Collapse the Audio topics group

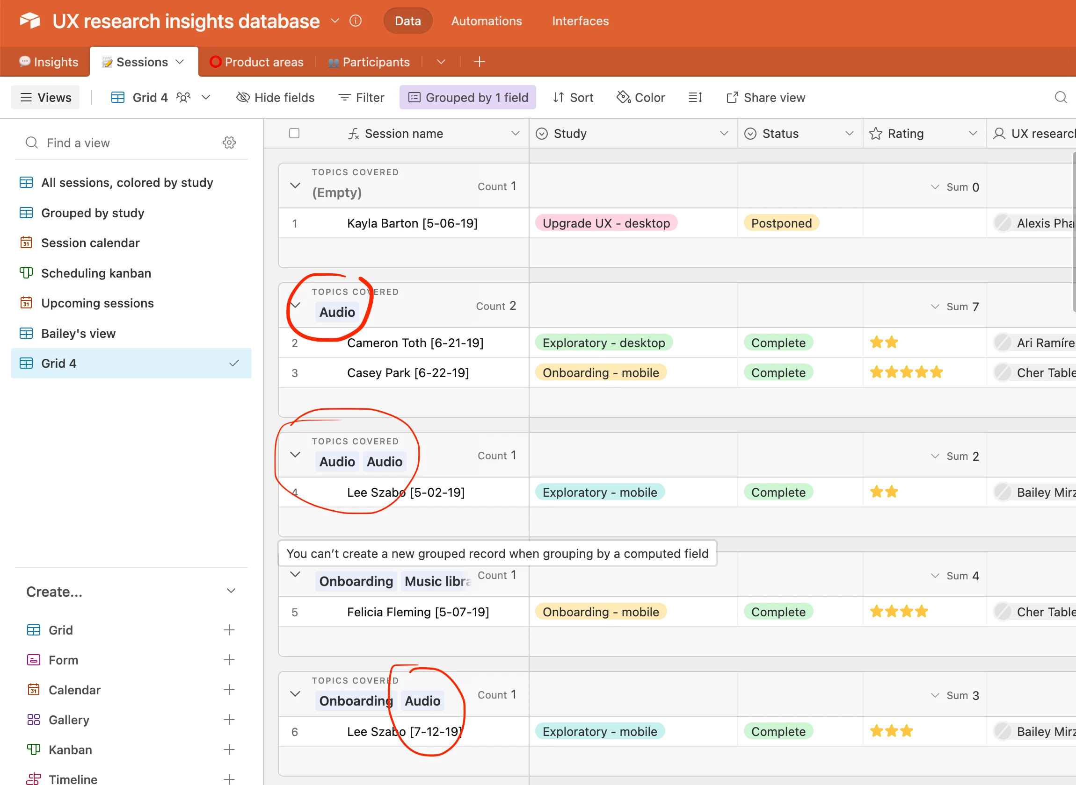point(295,305)
